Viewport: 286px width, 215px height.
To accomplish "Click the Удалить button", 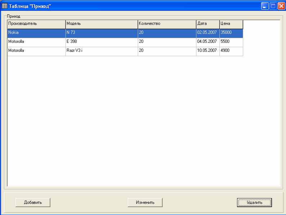I will coord(254,202).
